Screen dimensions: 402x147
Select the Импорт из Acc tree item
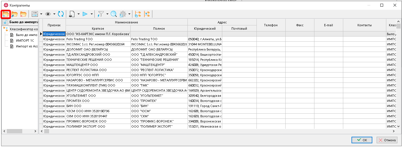coord(27,46)
